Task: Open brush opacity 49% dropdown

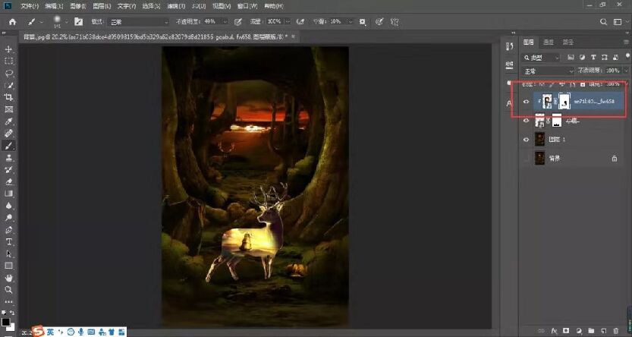Action: pyautogui.click(x=226, y=22)
